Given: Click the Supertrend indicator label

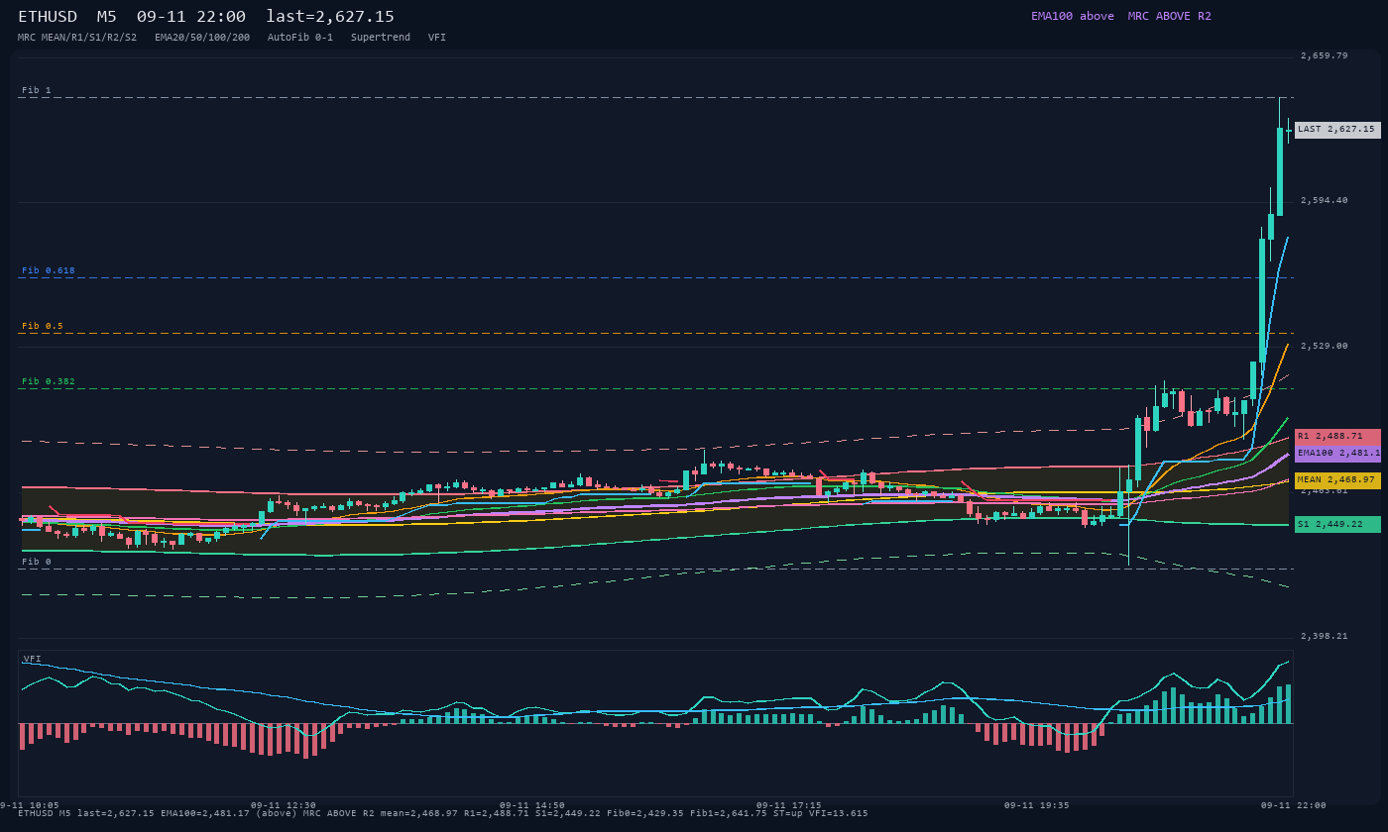Looking at the screenshot, I should click(x=381, y=37).
